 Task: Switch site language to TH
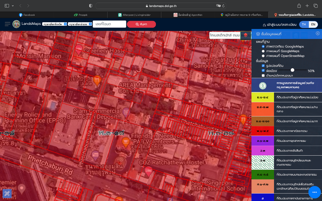(x=304, y=24)
